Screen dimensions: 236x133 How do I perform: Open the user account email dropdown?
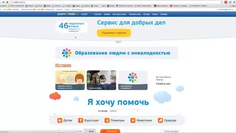pyautogui.click(x=225, y=10)
